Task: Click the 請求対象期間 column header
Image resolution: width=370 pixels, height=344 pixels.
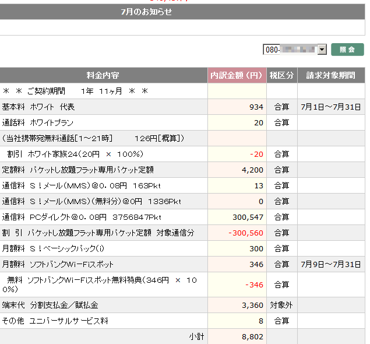Action: coord(331,75)
